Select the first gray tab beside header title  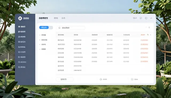(x=56, y=18)
